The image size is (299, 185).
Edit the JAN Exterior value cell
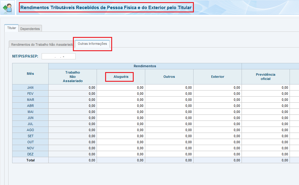218,88
